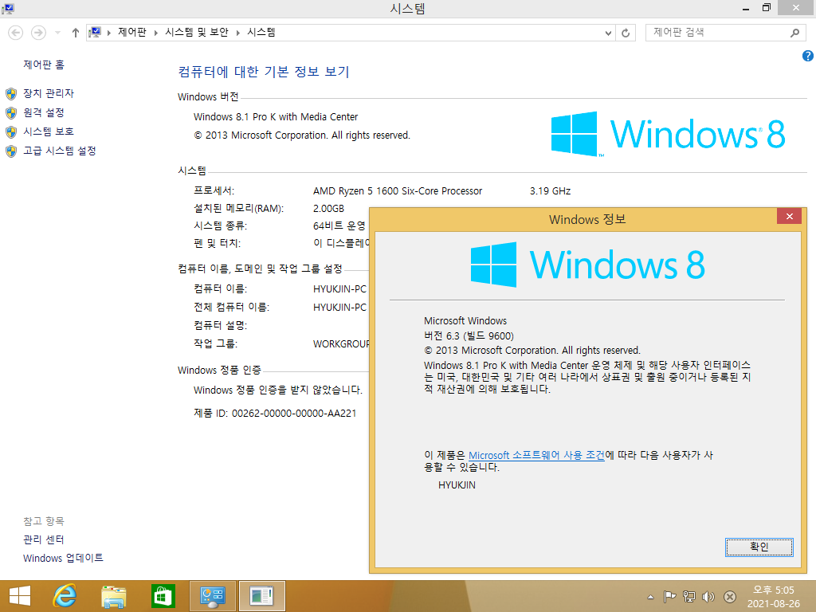Click HYUKJIN-PC next to 컴퓨터 이름

tap(339, 288)
